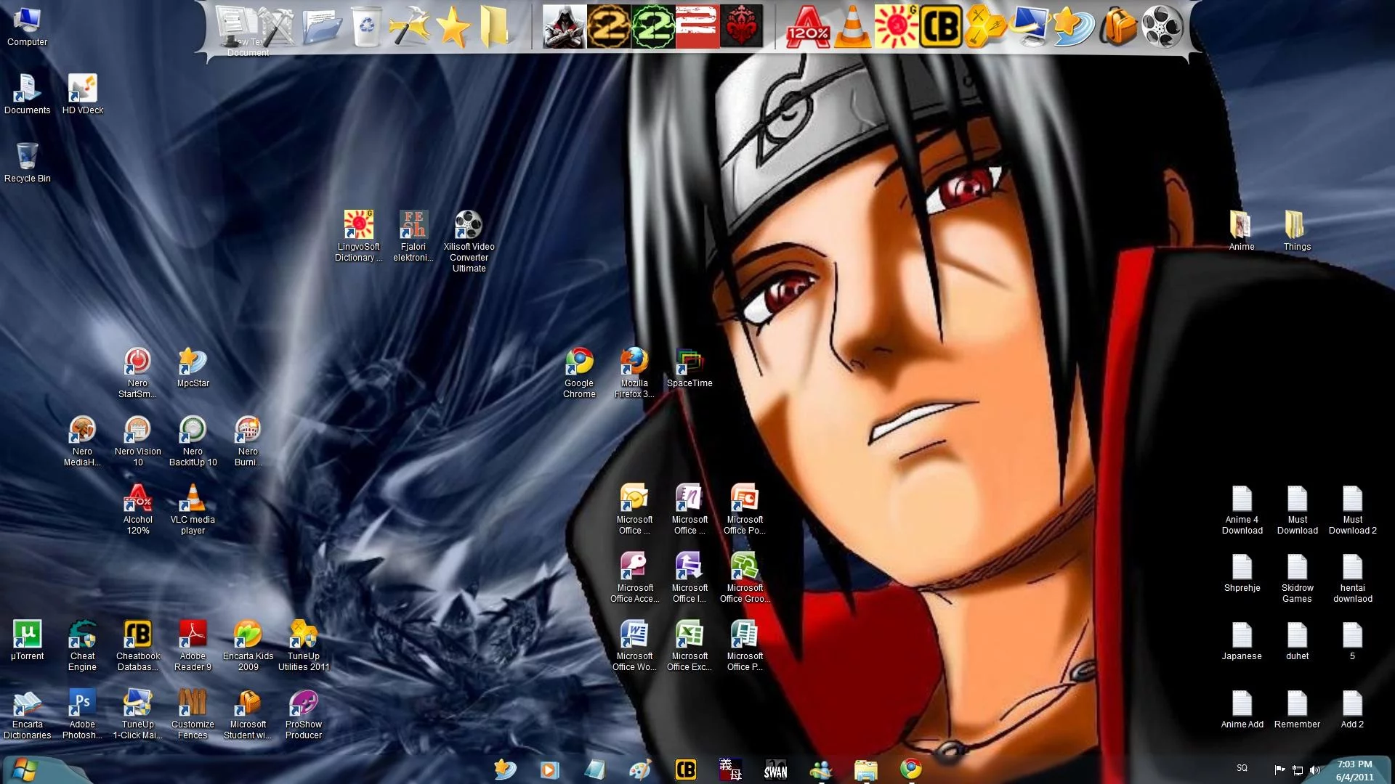Click yellow star icon in top dock
1395x784 pixels.
coord(453,28)
